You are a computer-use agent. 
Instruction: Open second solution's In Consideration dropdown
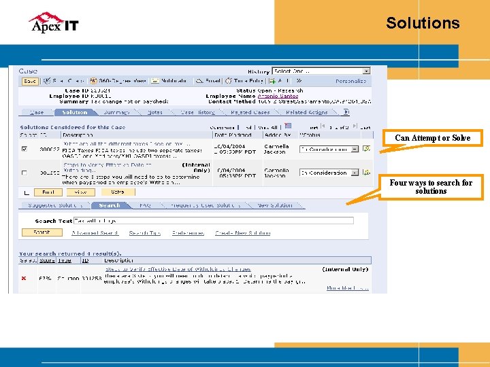tap(329, 173)
